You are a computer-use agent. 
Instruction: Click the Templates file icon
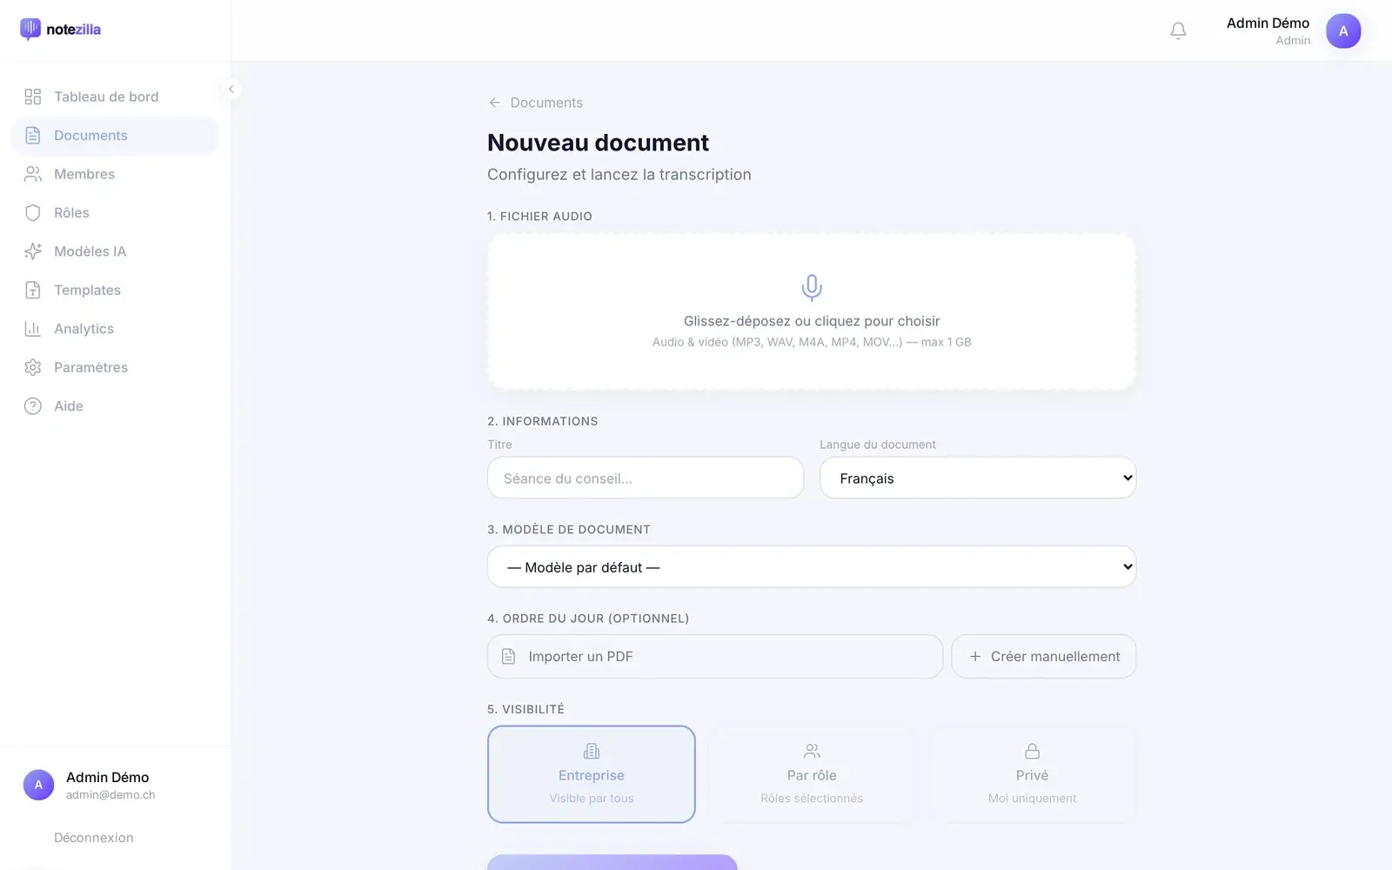click(x=33, y=291)
